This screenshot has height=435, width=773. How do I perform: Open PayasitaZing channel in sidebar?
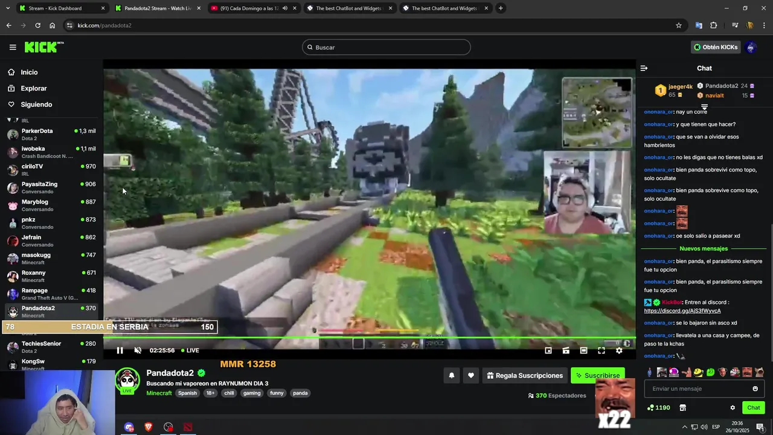tap(51, 187)
